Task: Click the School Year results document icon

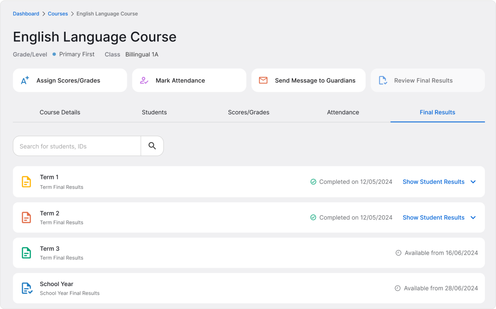Action: point(27,288)
